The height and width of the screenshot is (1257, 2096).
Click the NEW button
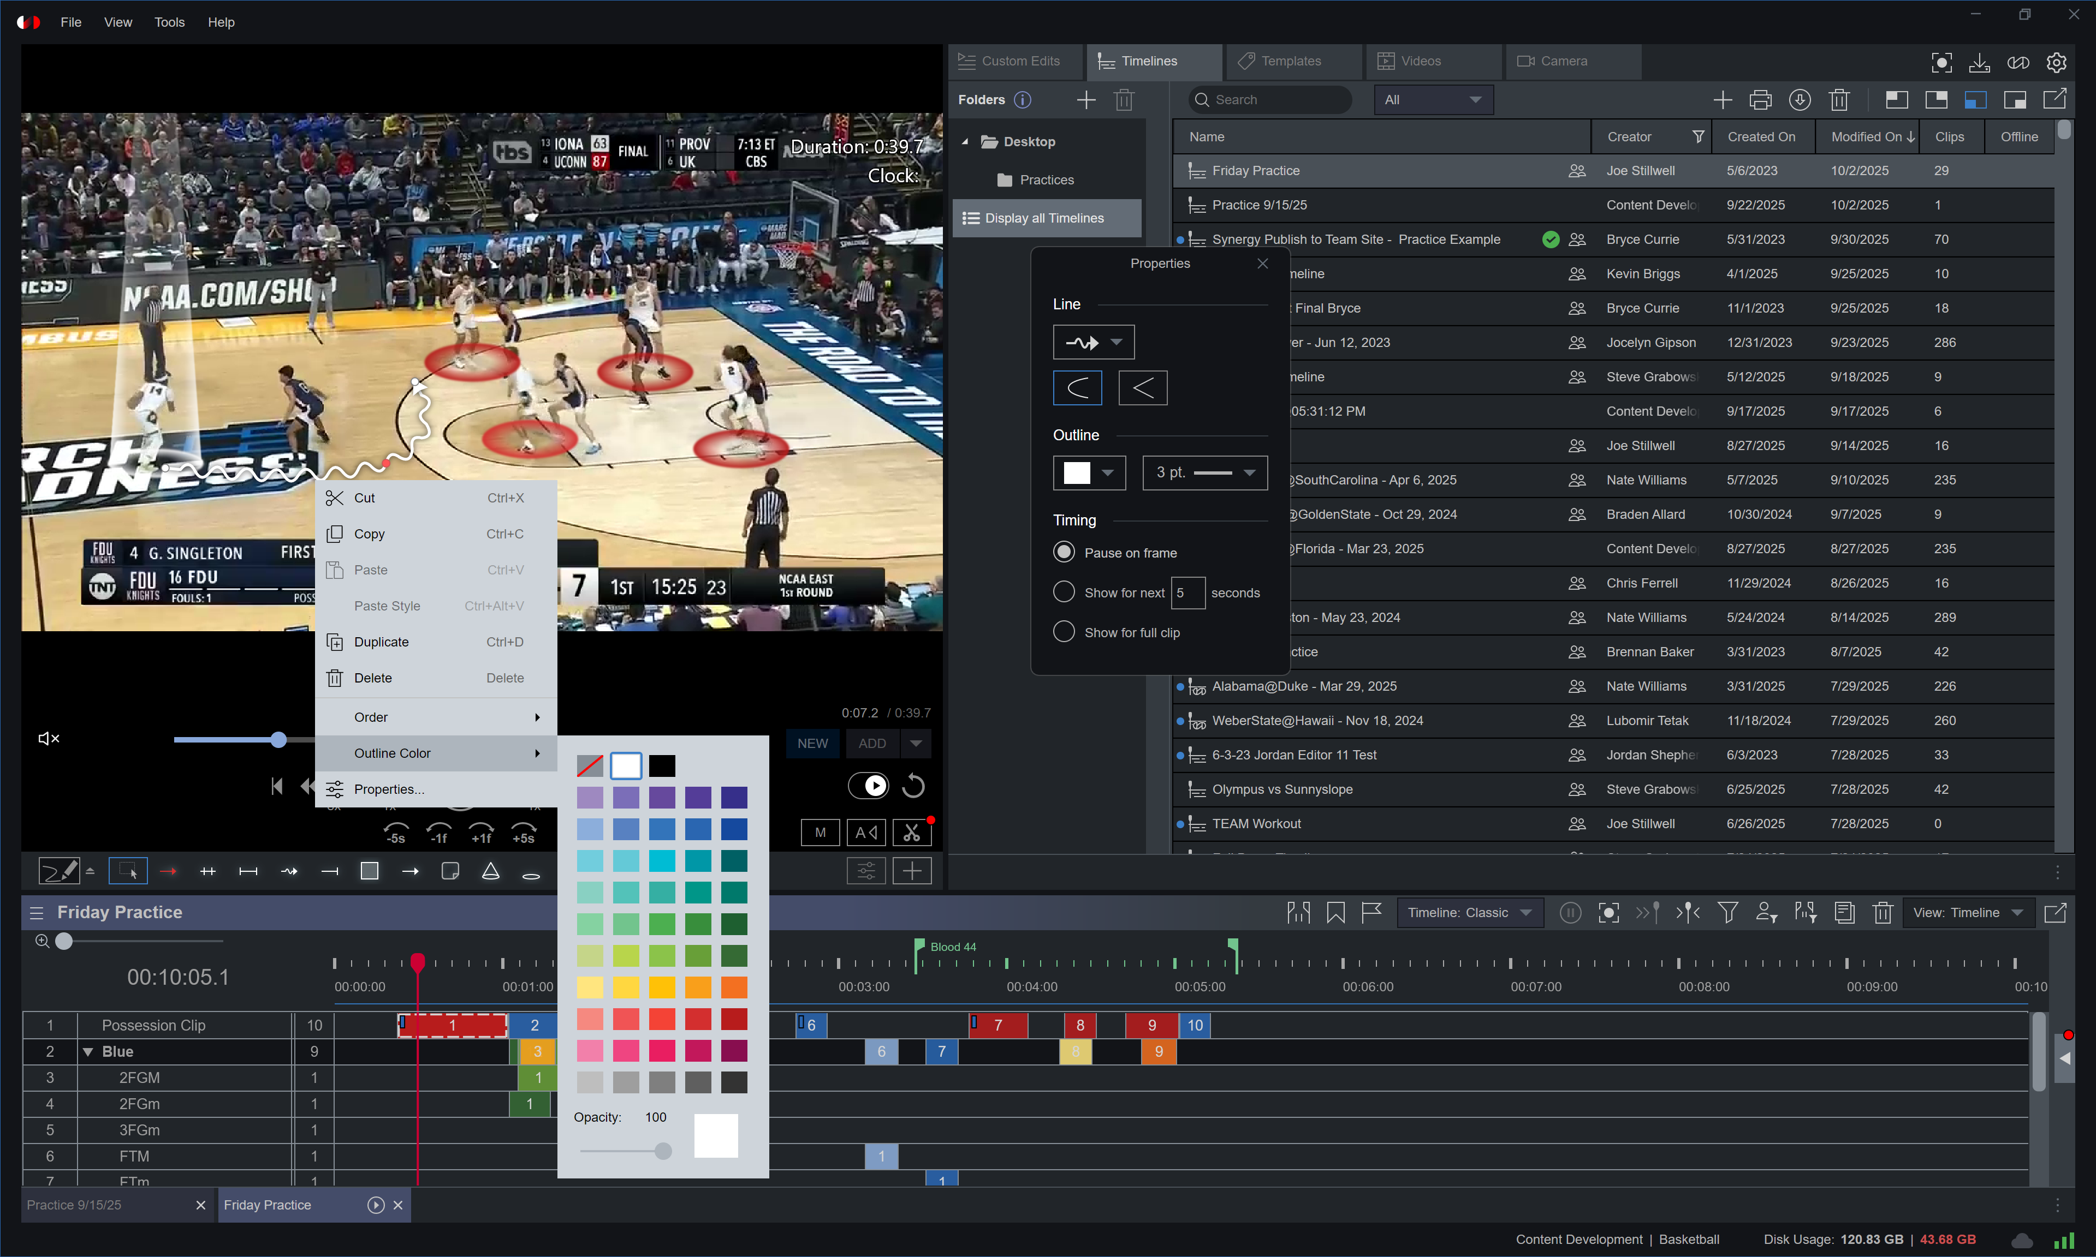[x=812, y=743]
